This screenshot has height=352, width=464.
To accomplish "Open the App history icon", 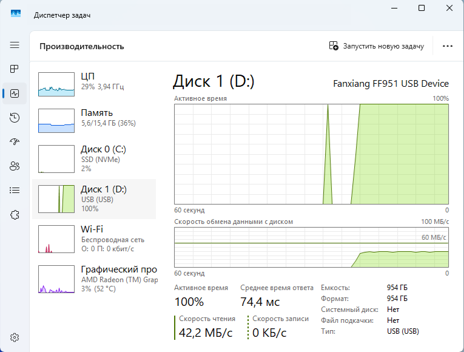I will click(x=15, y=118).
